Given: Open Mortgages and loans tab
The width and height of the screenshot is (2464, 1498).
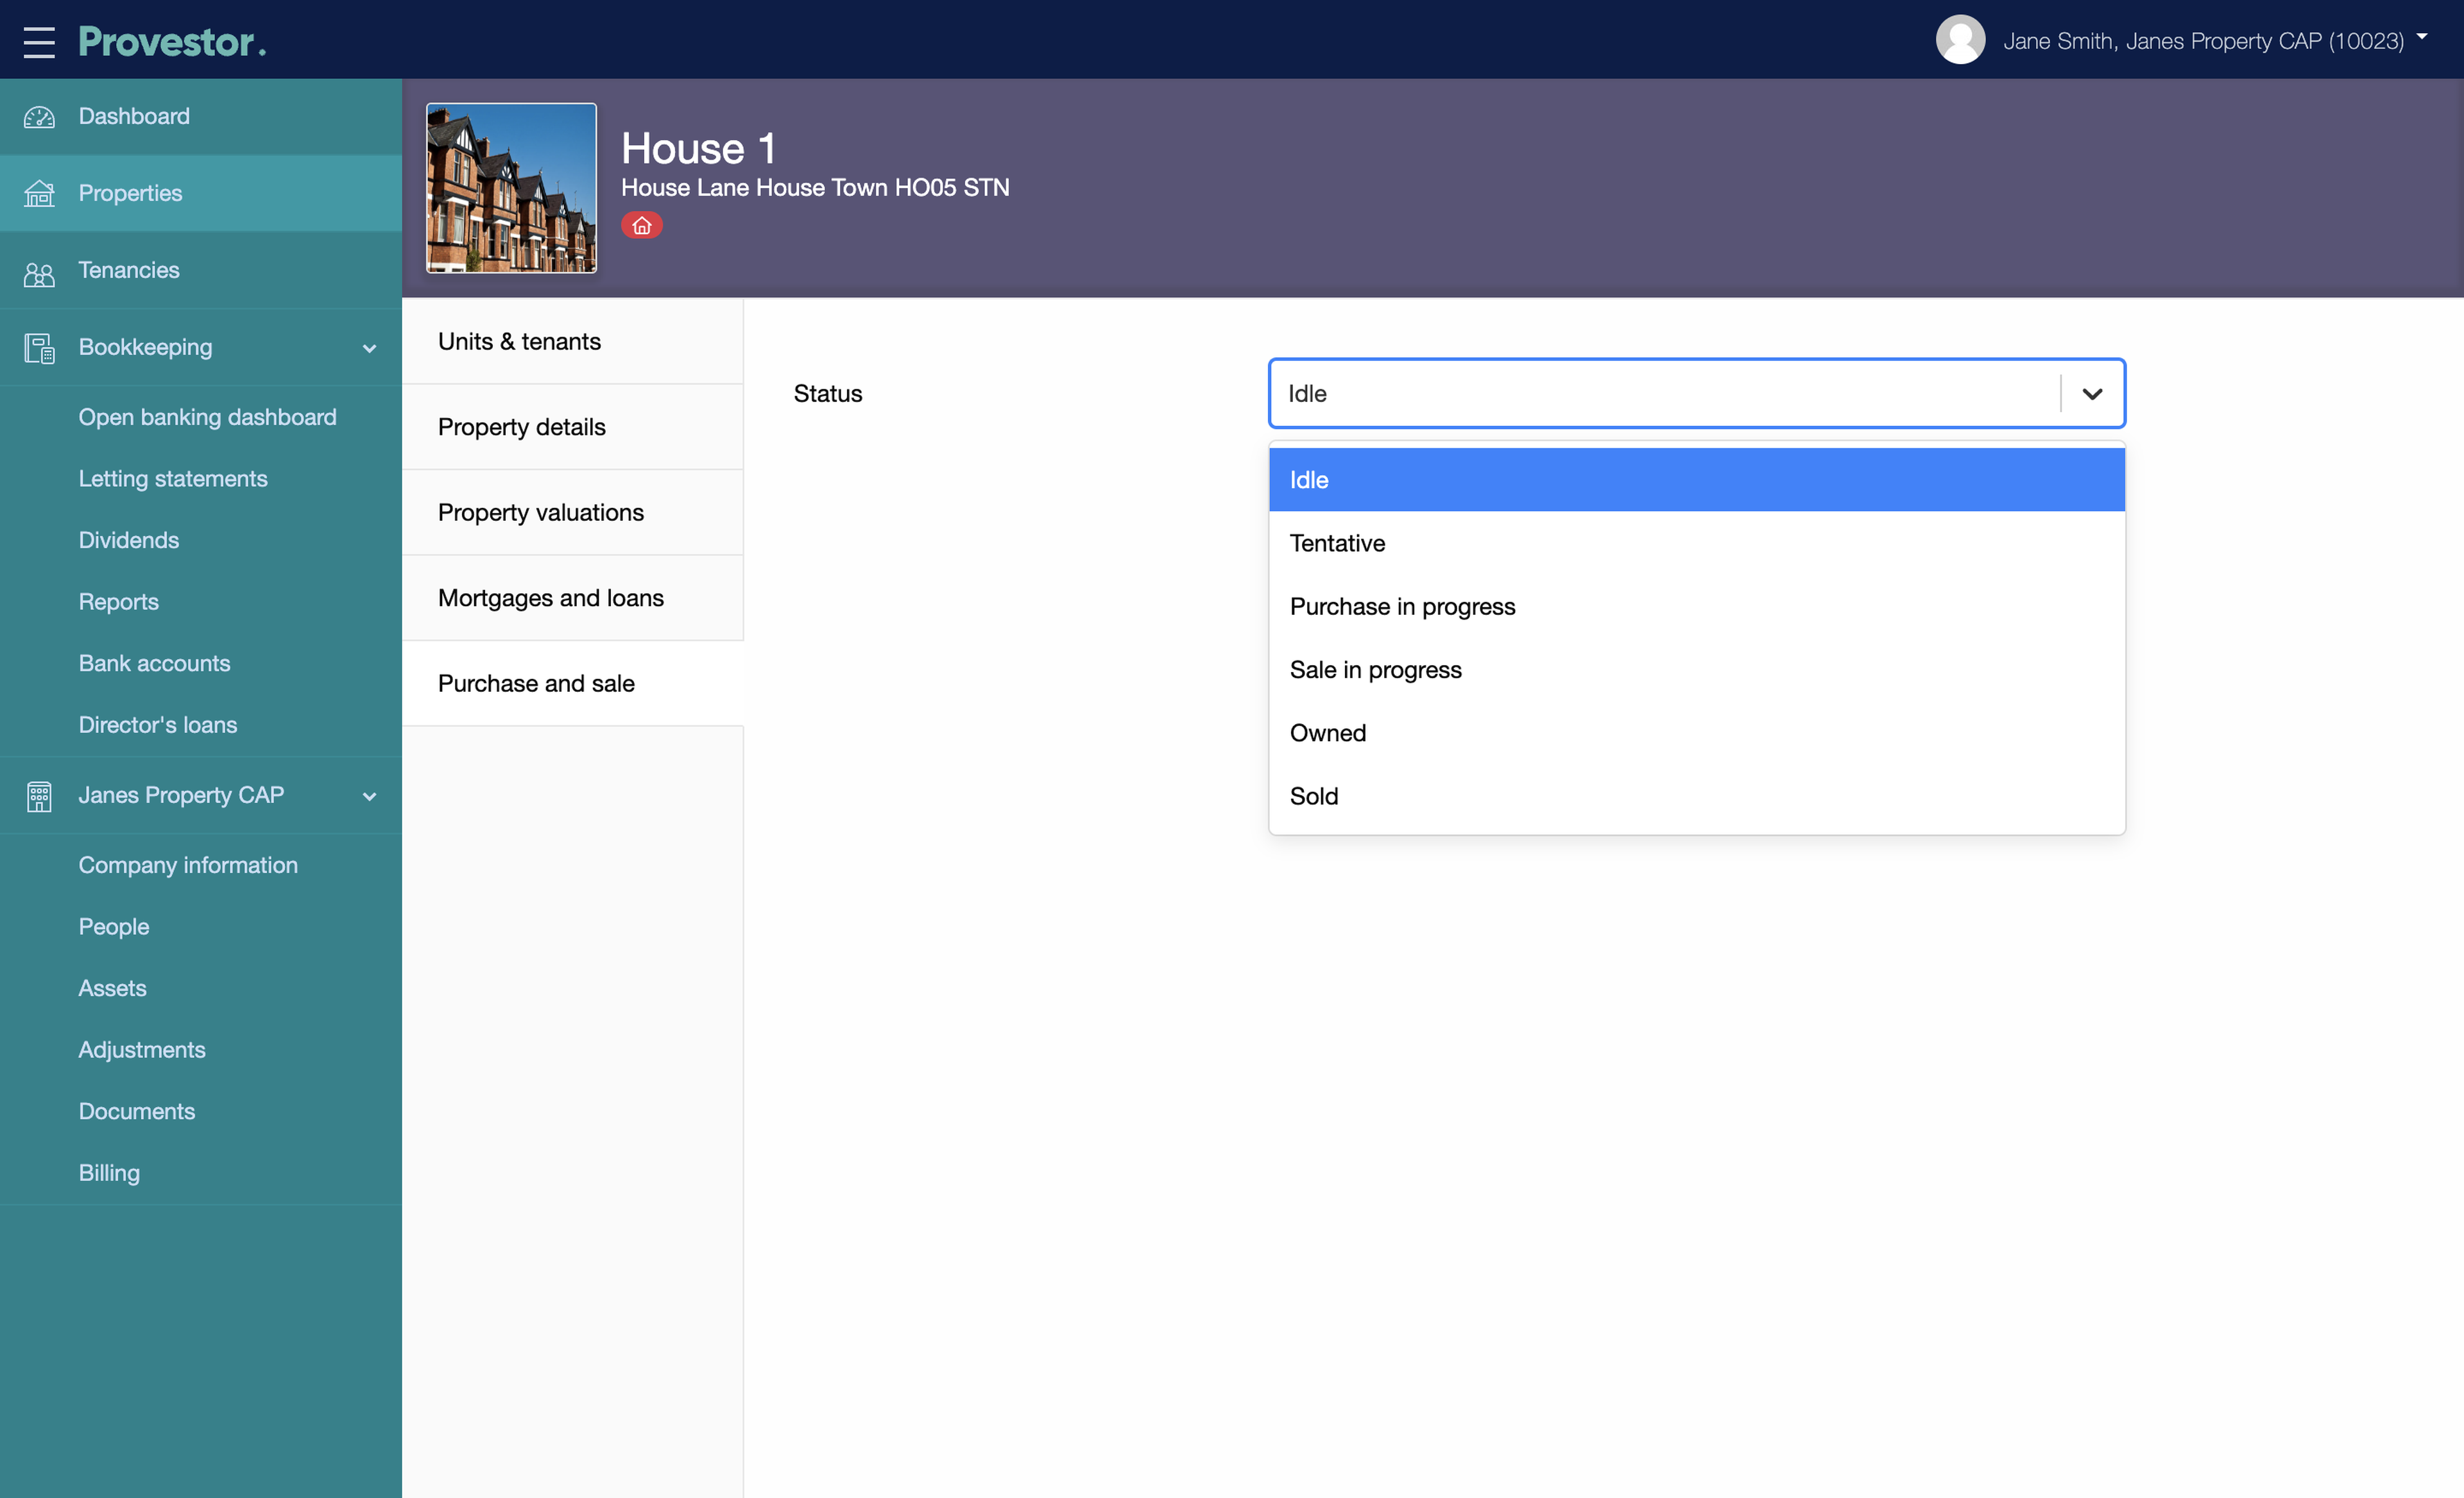Looking at the screenshot, I should coord(550,598).
